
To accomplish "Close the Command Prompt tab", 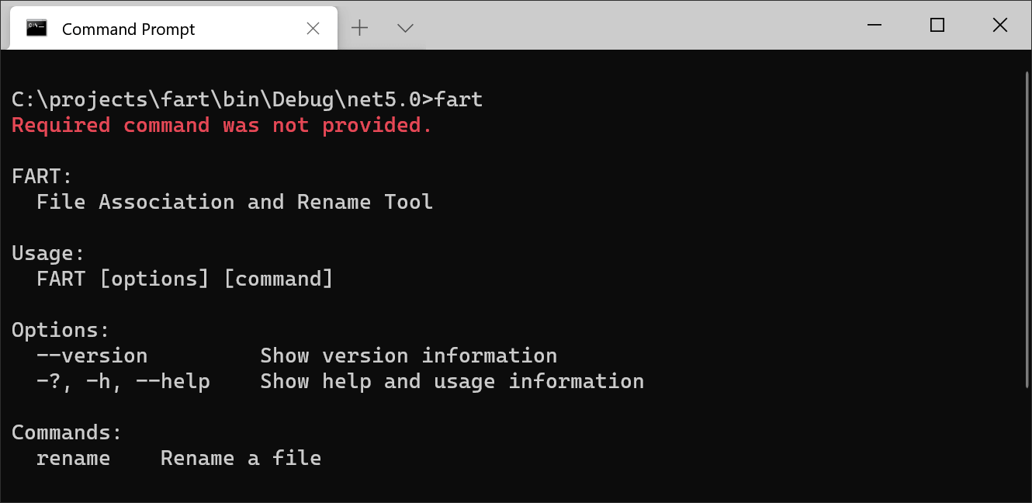I will coord(313,28).
